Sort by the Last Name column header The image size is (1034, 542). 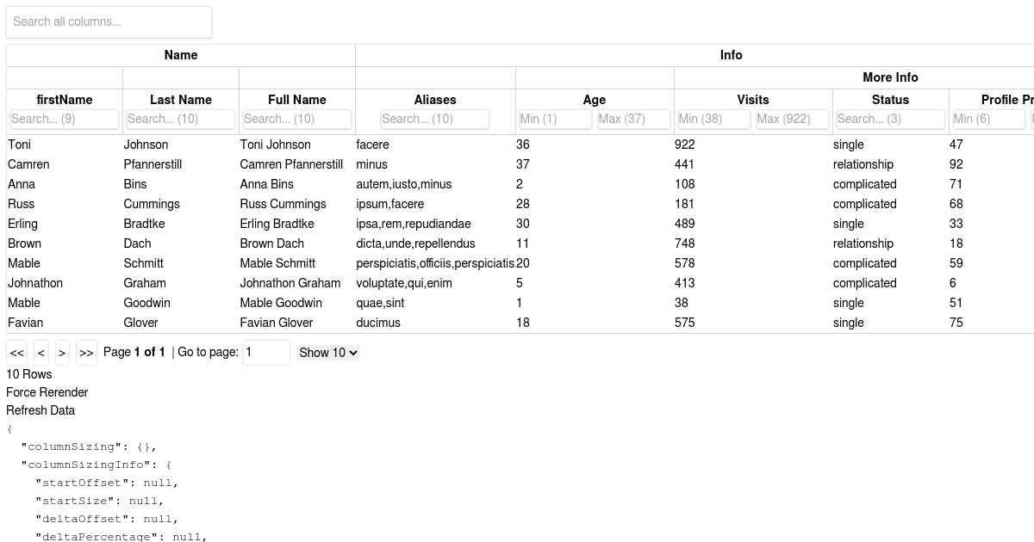tap(181, 100)
